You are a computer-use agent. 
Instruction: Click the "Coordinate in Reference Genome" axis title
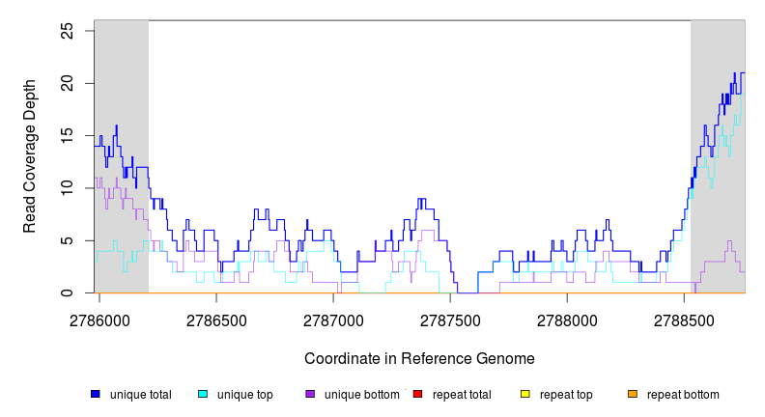click(x=419, y=358)
